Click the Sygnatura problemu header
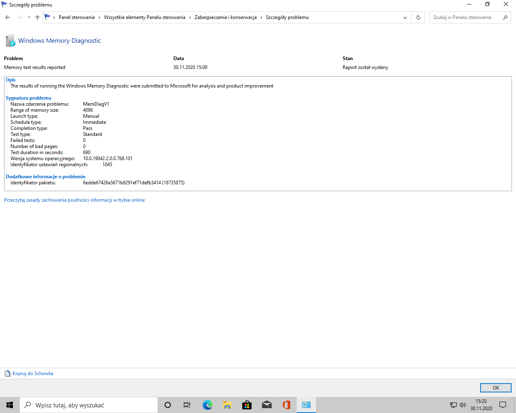This screenshot has height=413, width=516. tap(29, 98)
